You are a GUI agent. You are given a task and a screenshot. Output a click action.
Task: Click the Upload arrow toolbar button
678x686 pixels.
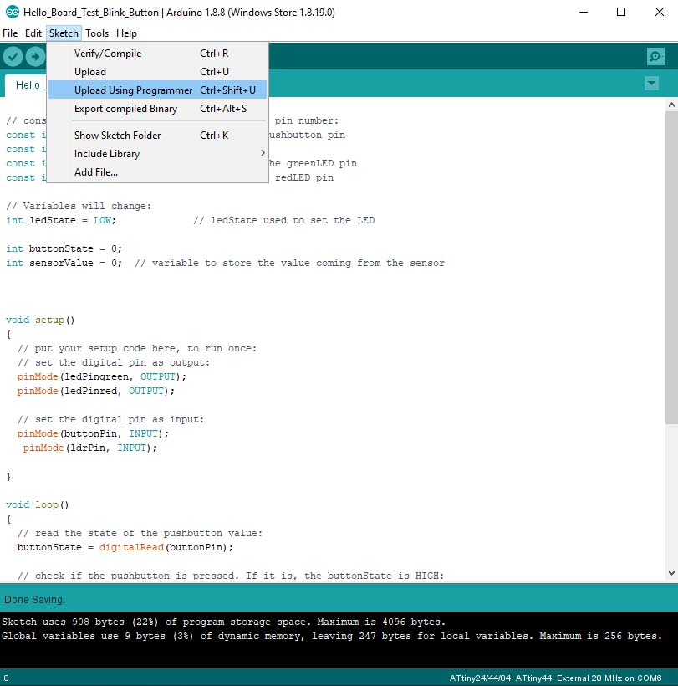click(35, 56)
